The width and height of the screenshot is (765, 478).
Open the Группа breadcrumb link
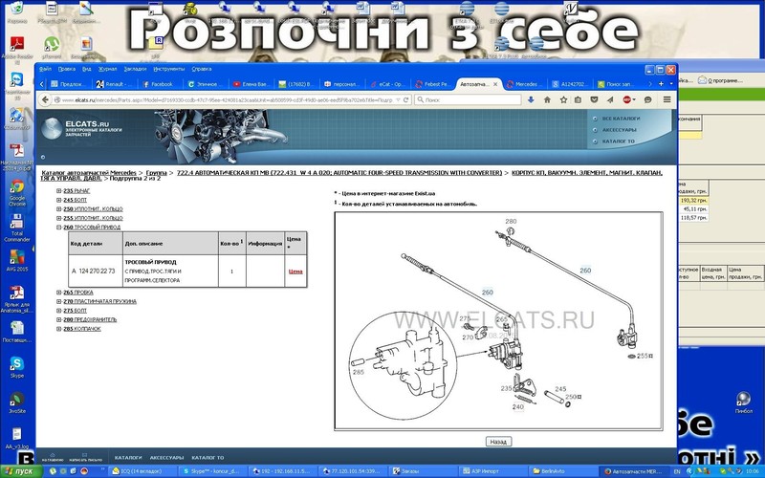(x=156, y=173)
